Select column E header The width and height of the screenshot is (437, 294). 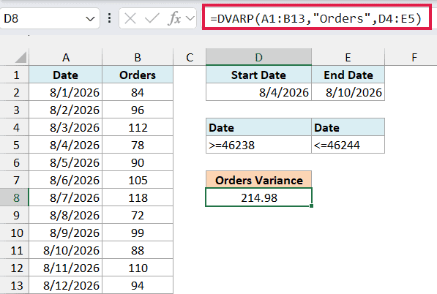tap(348, 57)
